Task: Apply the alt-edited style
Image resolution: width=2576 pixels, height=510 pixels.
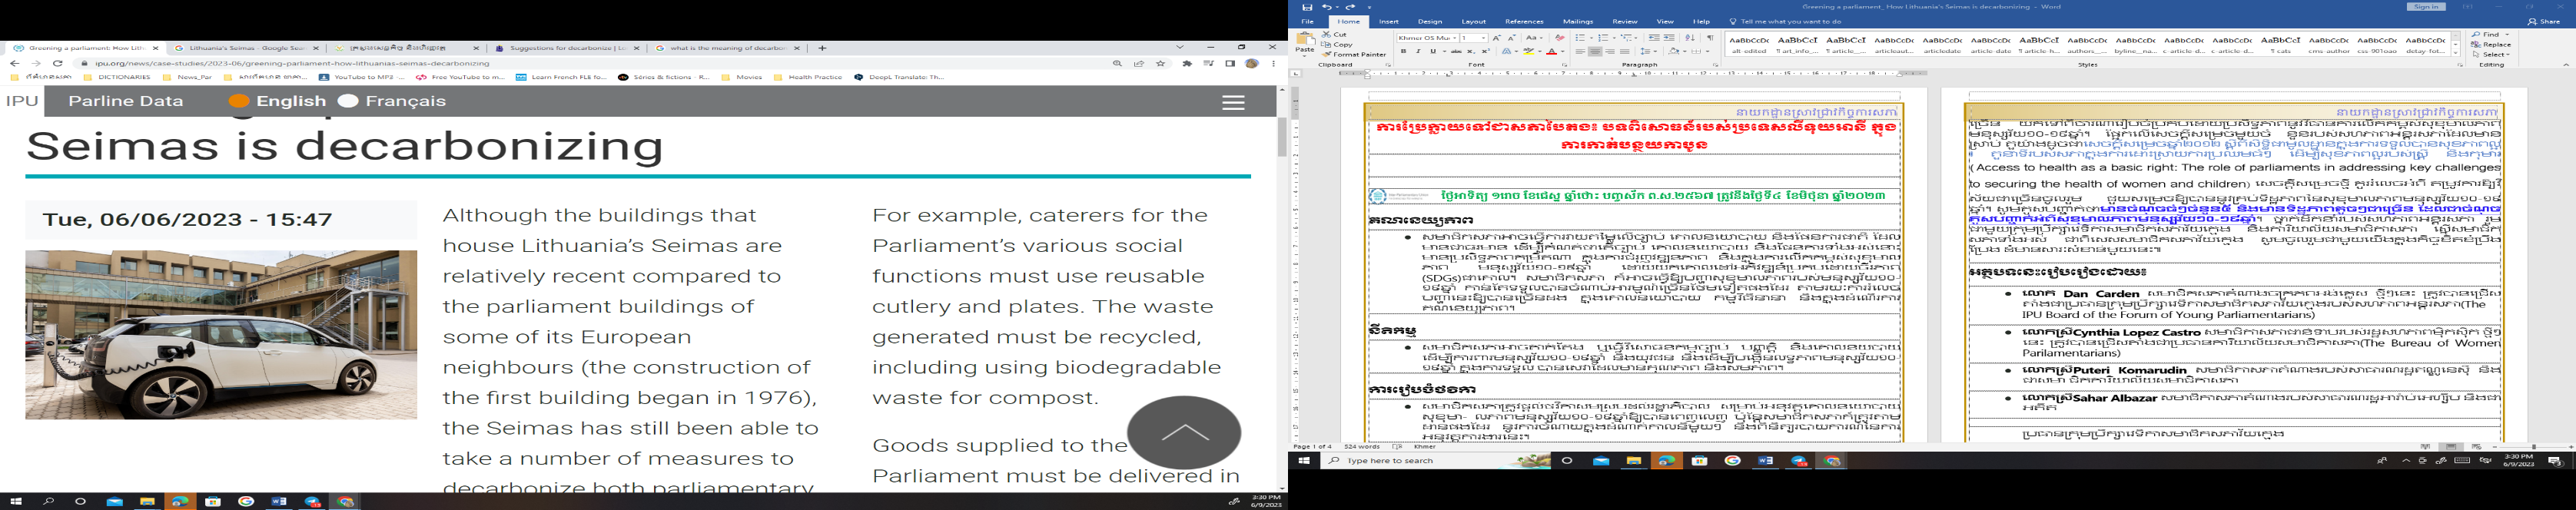Action: coord(1750,45)
